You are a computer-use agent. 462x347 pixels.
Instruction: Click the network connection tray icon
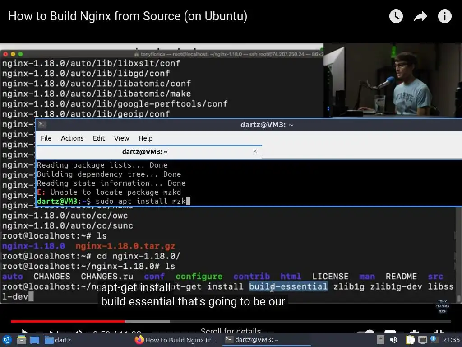tap(422, 340)
